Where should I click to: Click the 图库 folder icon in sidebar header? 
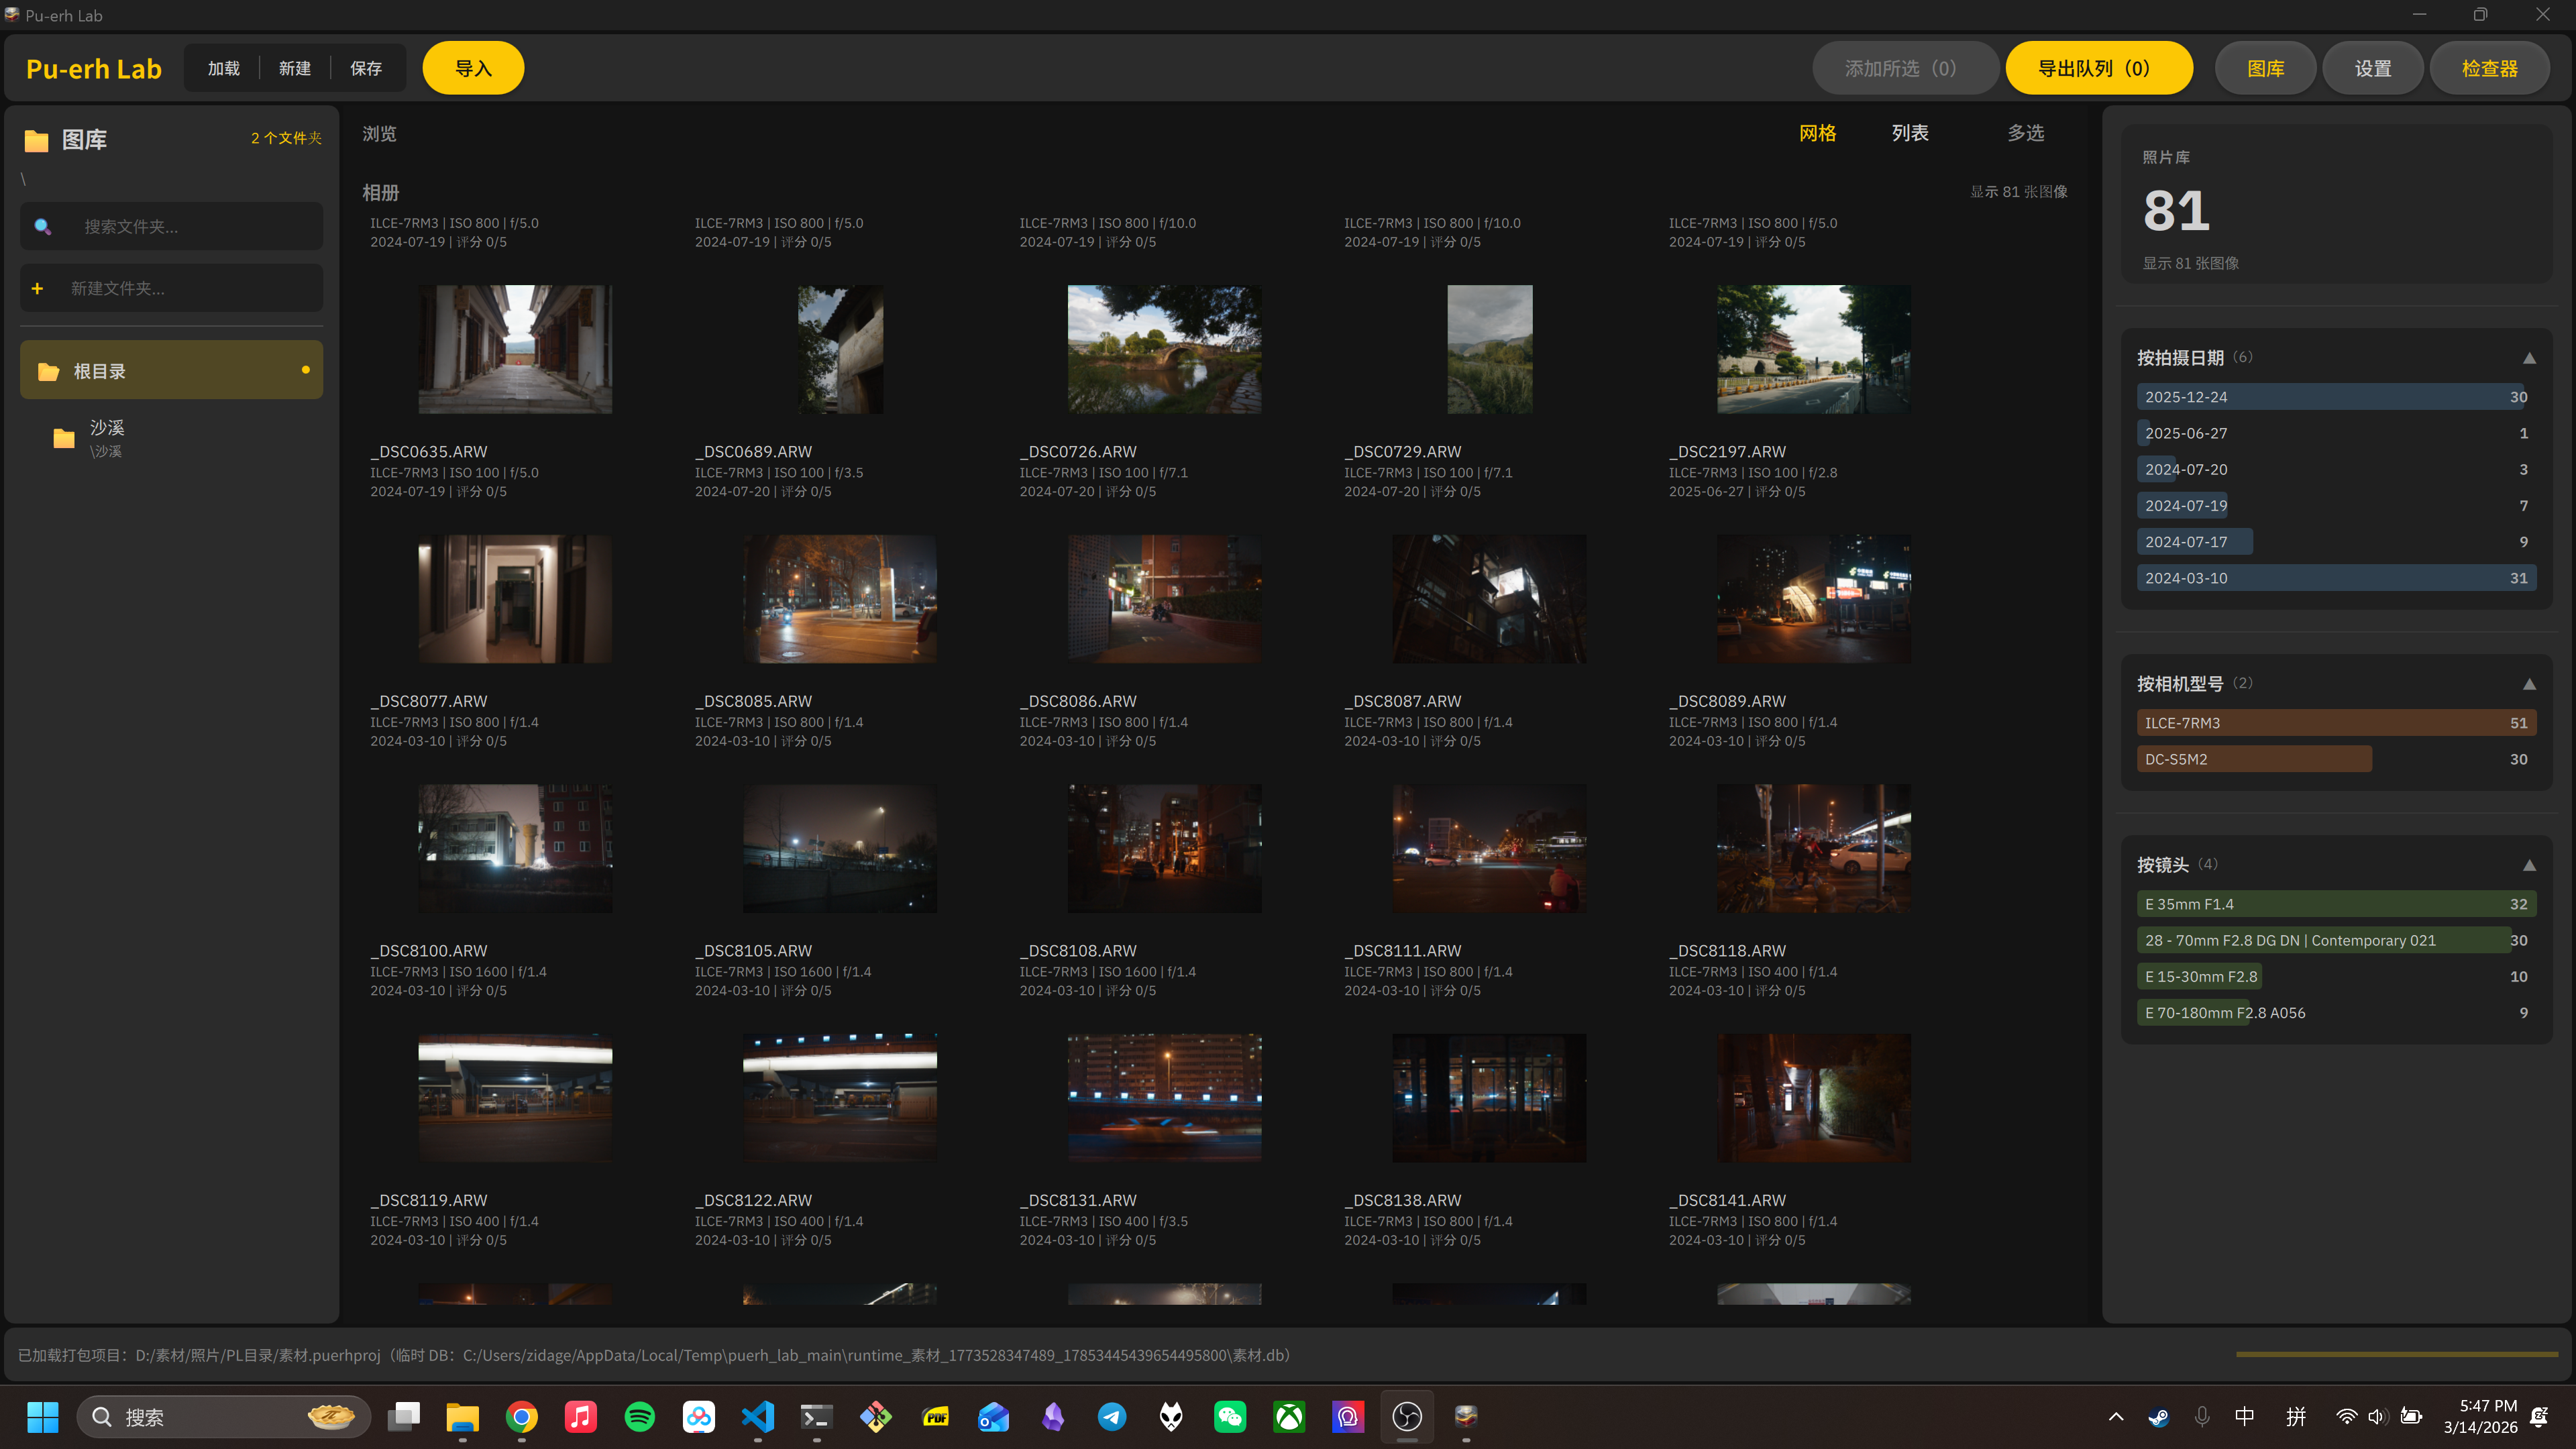click(37, 140)
